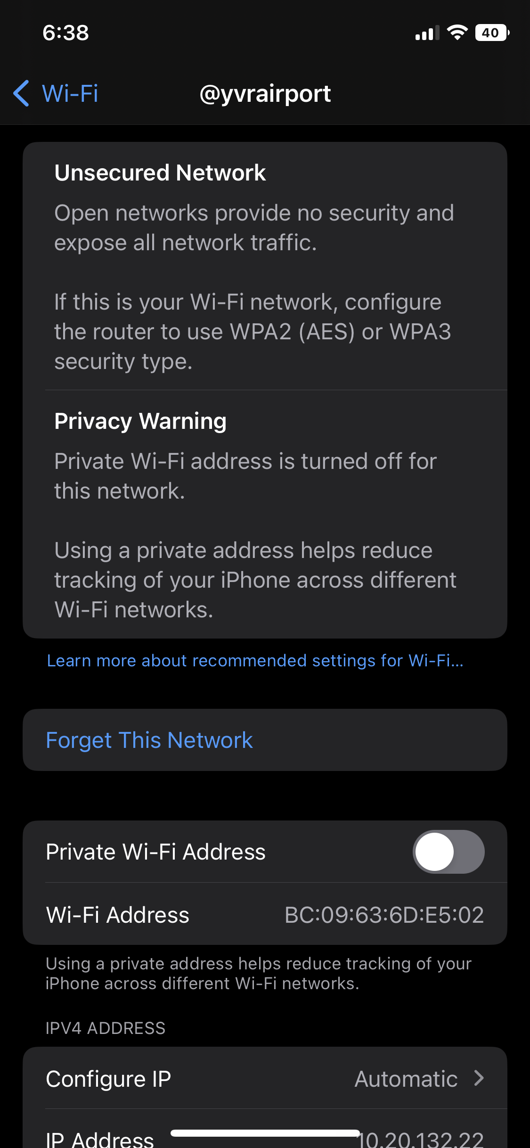Tap the IPV4 ADDRESS section header
Screen dimensions: 530x1148
click(x=106, y=1028)
